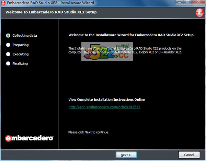Click the Preparing step indicator circle
The height and width of the screenshot is (161, 206).
(8, 45)
